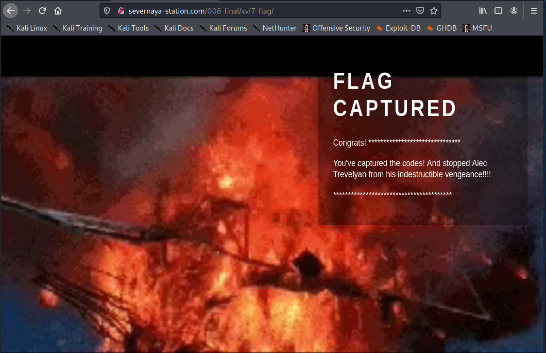This screenshot has height=353, width=546.
Task: Open the Library bookmarks history icon
Action: 483,11
